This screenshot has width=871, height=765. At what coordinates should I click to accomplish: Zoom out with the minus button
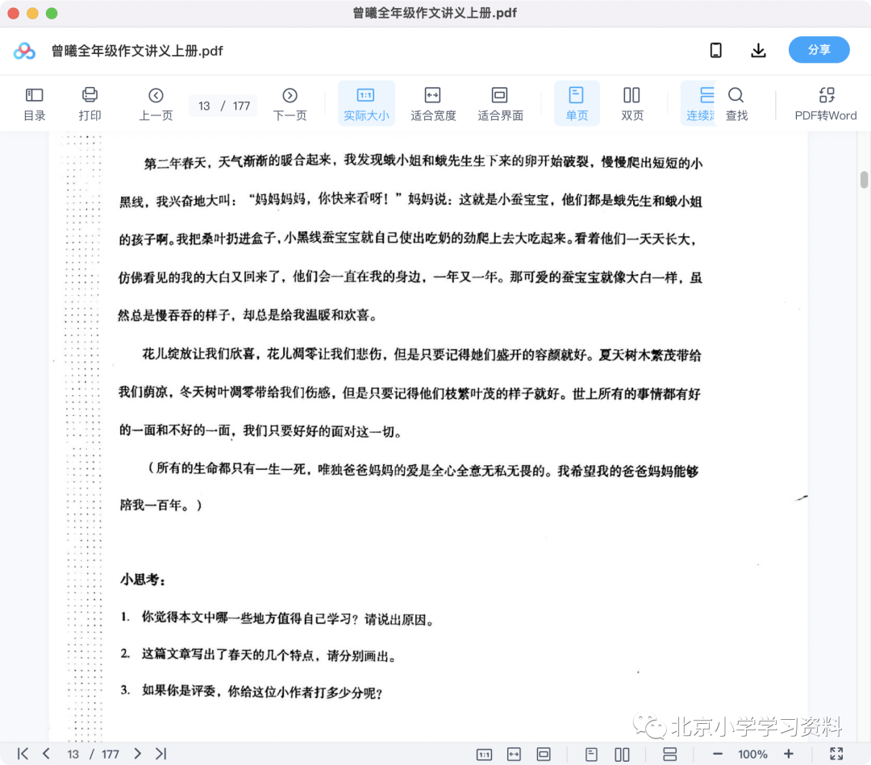717,754
